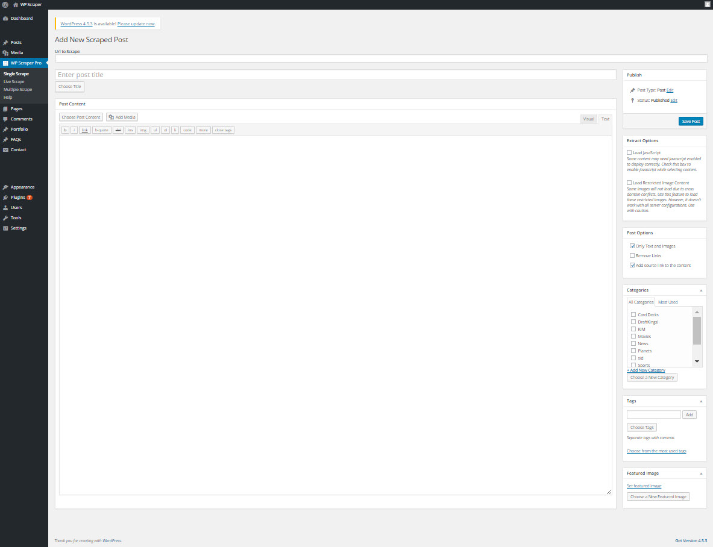Switch to the Most Used categories tab
Image resolution: width=713 pixels, height=547 pixels.
point(668,302)
